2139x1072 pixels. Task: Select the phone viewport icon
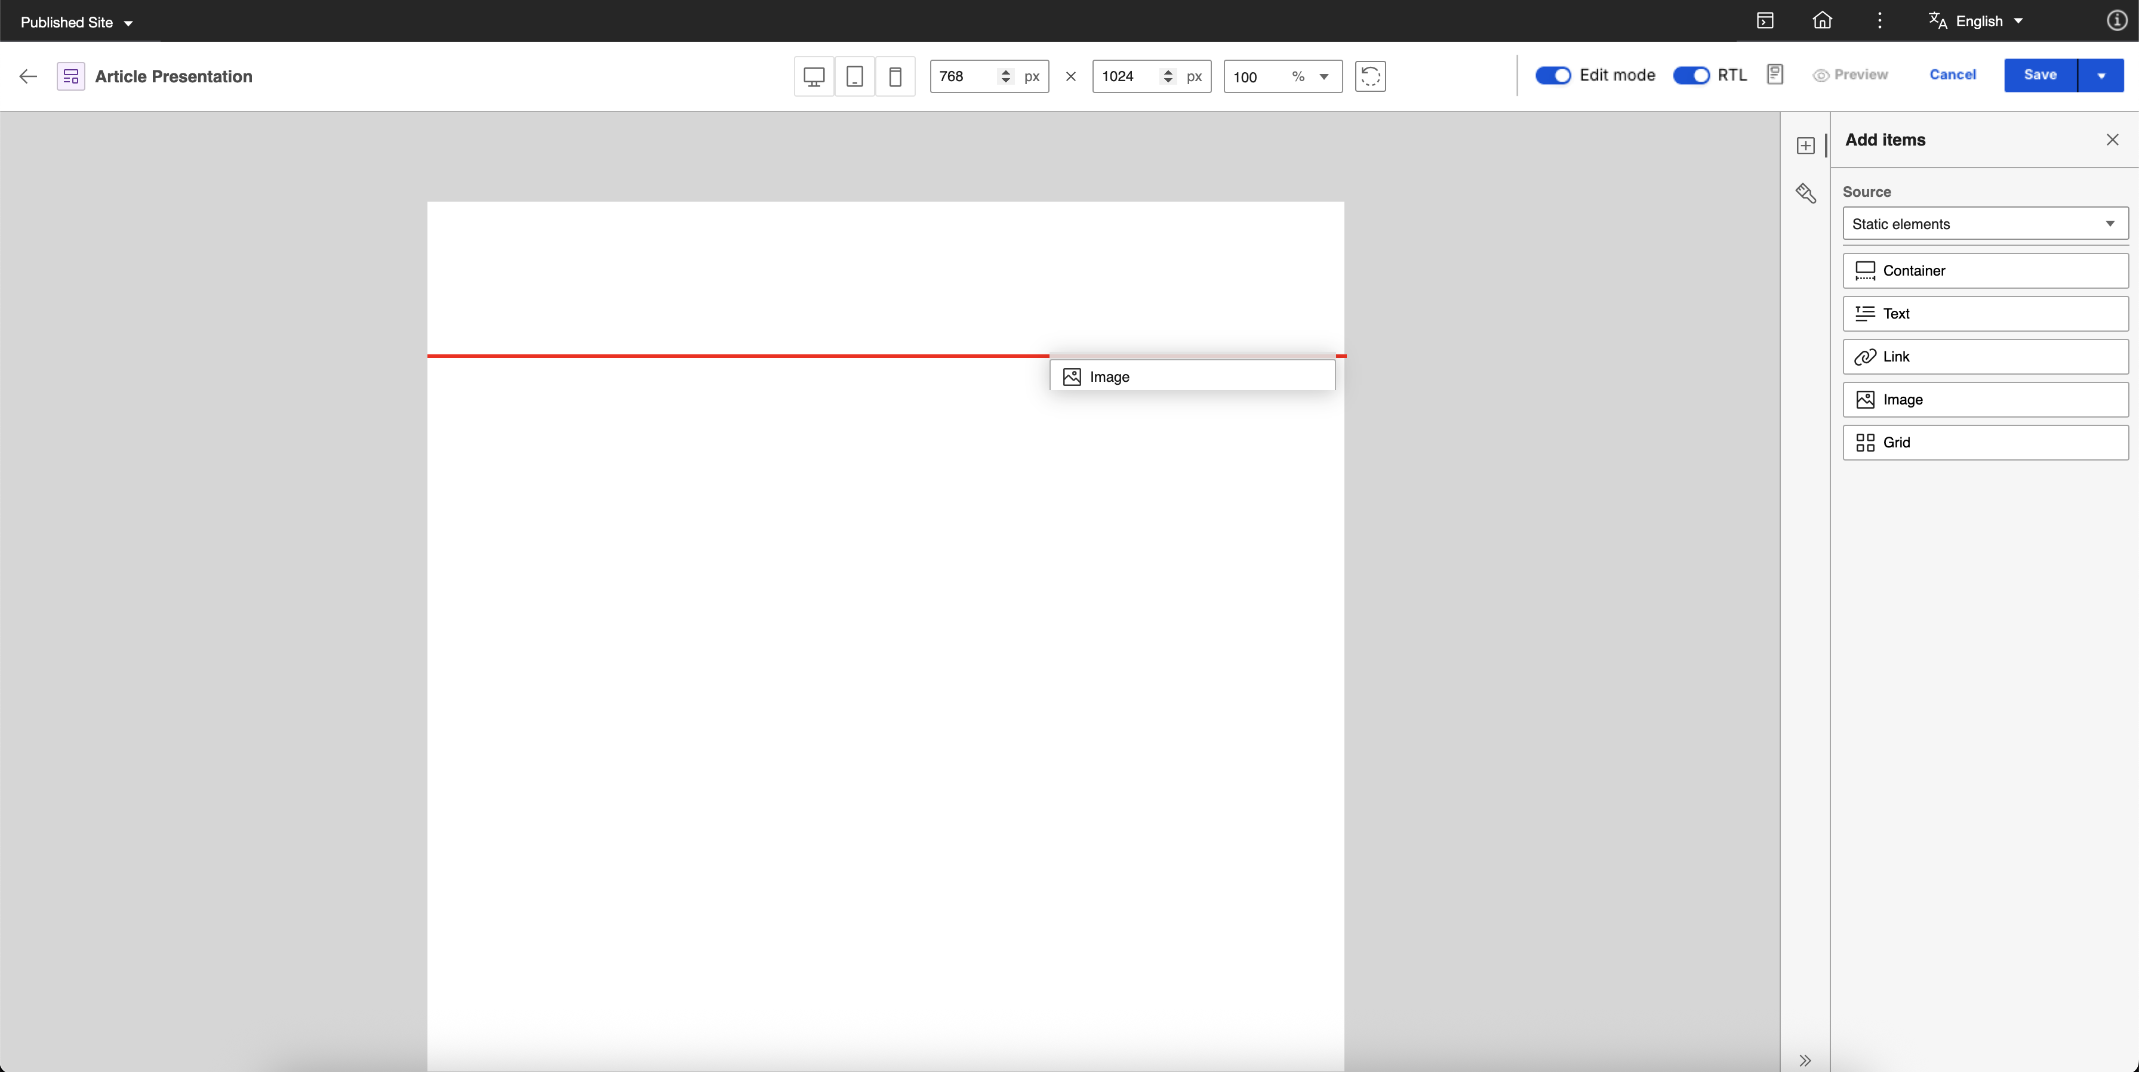(895, 76)
